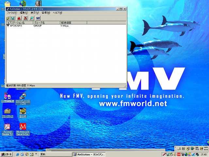Click the 21:48 taskbar clock
This screenshot has height=157, width=209.
(x=204, y=155)
